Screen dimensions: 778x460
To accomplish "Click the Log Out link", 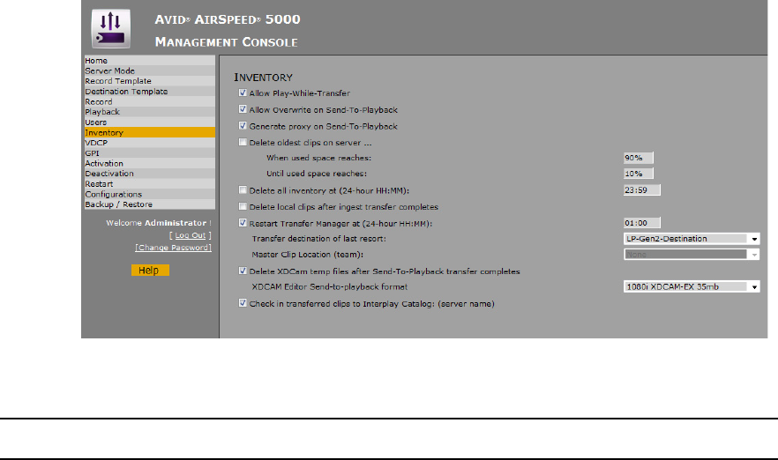I will 190,235.
